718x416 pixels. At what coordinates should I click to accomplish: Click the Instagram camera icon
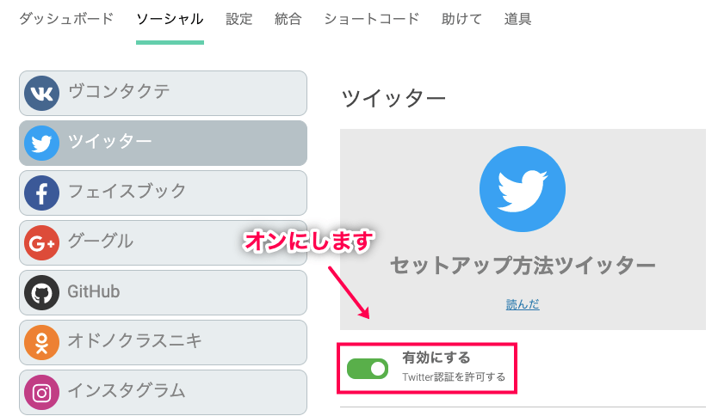(x=41, y=392)
